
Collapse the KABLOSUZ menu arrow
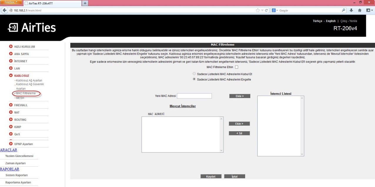click(11, 75)
